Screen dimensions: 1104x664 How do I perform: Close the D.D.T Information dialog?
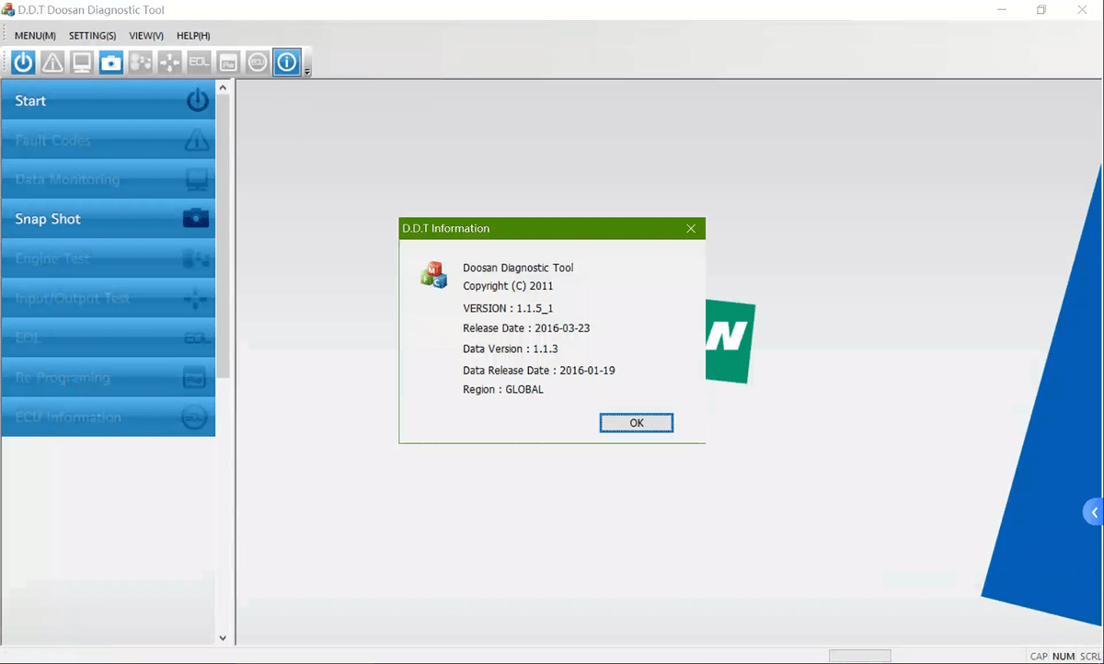pyautogui.click(x=691, y=228)
